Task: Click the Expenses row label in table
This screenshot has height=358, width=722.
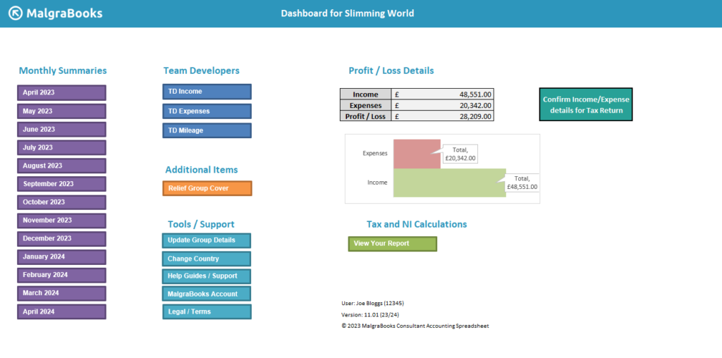Action: coord(366,106)
